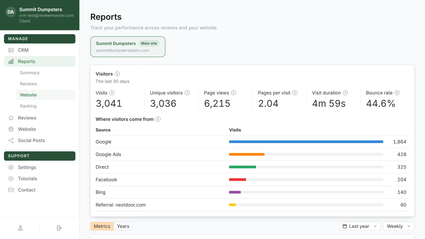This screenshot has height=239, width=425.
Task: Click the Facebook source row label
Action: pyautogui.click(x=106, y=180)
